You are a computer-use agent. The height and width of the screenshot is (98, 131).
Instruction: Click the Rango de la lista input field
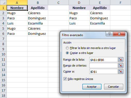pos(104,60)
